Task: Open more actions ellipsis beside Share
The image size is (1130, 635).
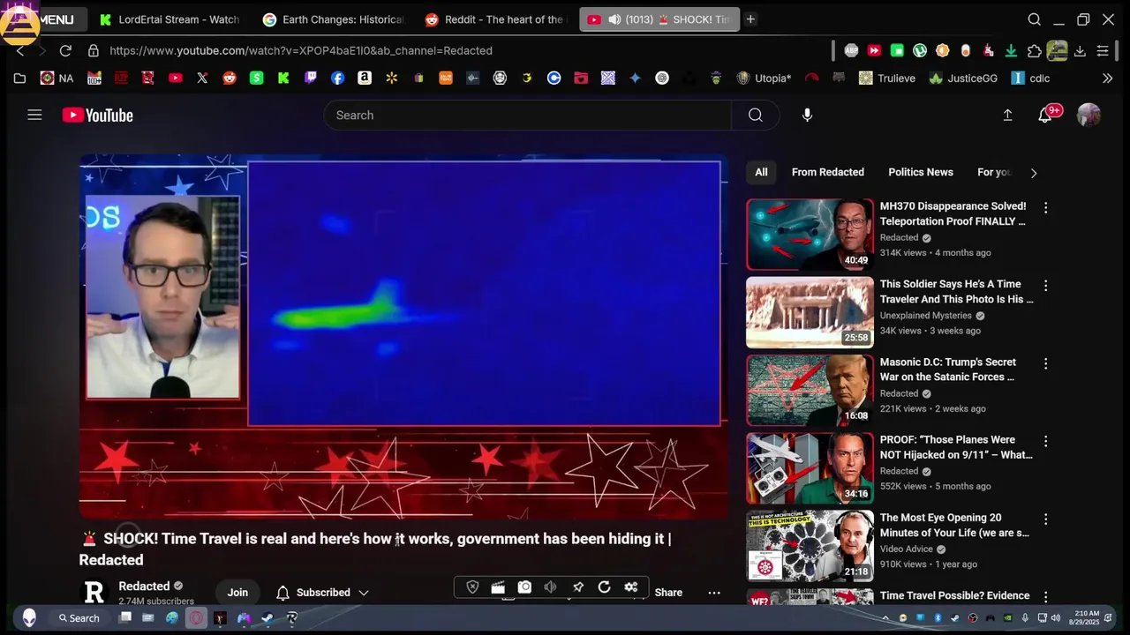Action: tap(714, 593)
